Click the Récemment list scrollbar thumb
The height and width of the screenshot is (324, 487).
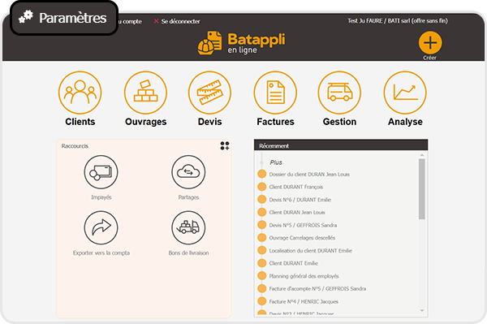[x=422, y=189]
